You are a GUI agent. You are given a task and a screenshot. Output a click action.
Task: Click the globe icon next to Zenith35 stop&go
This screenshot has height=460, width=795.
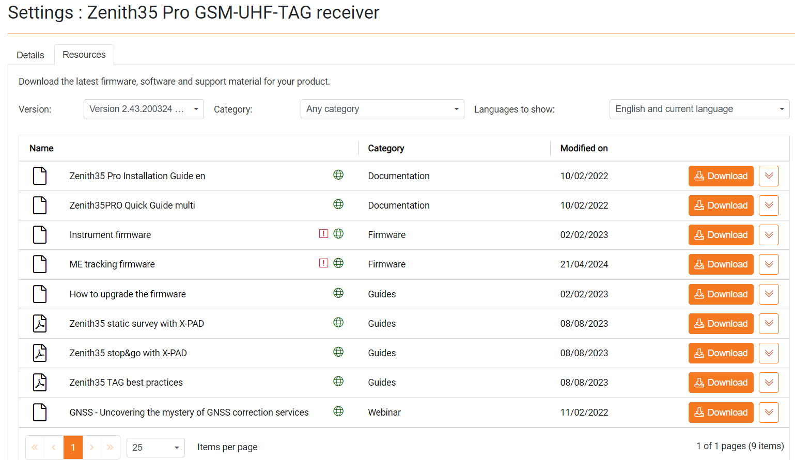click(338, 352)
